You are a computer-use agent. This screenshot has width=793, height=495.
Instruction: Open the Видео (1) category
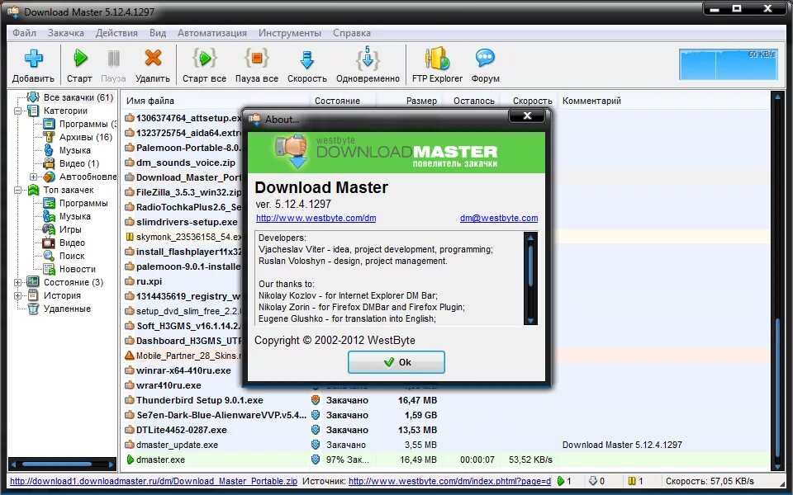[79, 163]
